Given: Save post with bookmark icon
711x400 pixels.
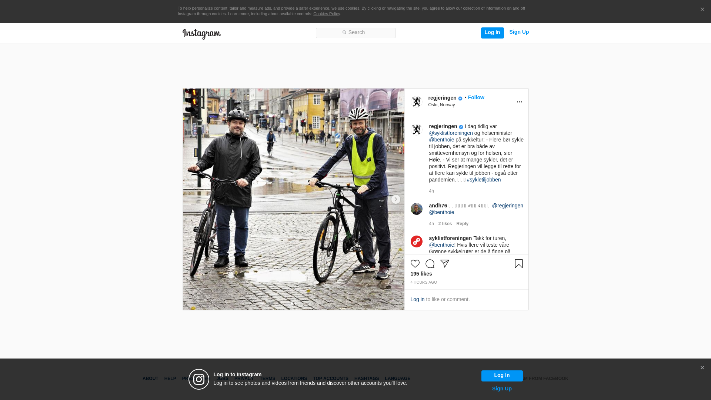Looking at the screenshot, I should [x=518, y=264].
